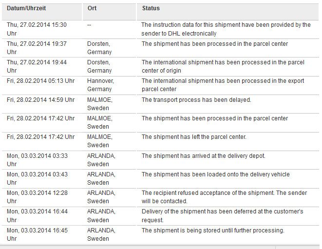This screenshot has width=322, height=249.
Task: Select the 27.02.2014 19:37 timestamp cell
Action: point(37,48)
